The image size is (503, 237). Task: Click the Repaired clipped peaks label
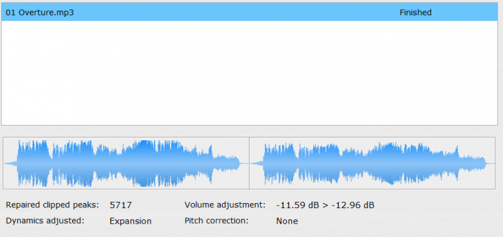point(53,205)
